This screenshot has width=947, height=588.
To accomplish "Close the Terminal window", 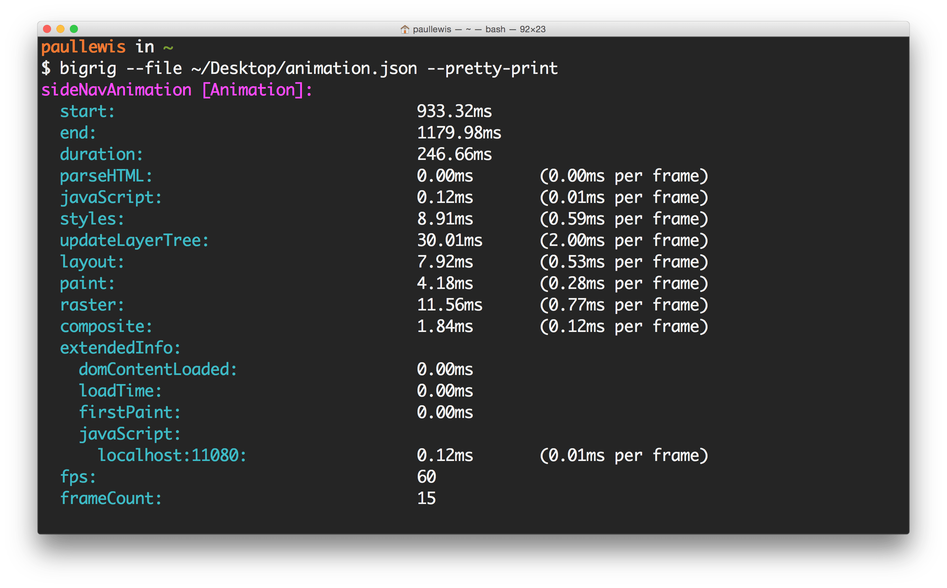I will pyautogui.click(x=46, y=29).
